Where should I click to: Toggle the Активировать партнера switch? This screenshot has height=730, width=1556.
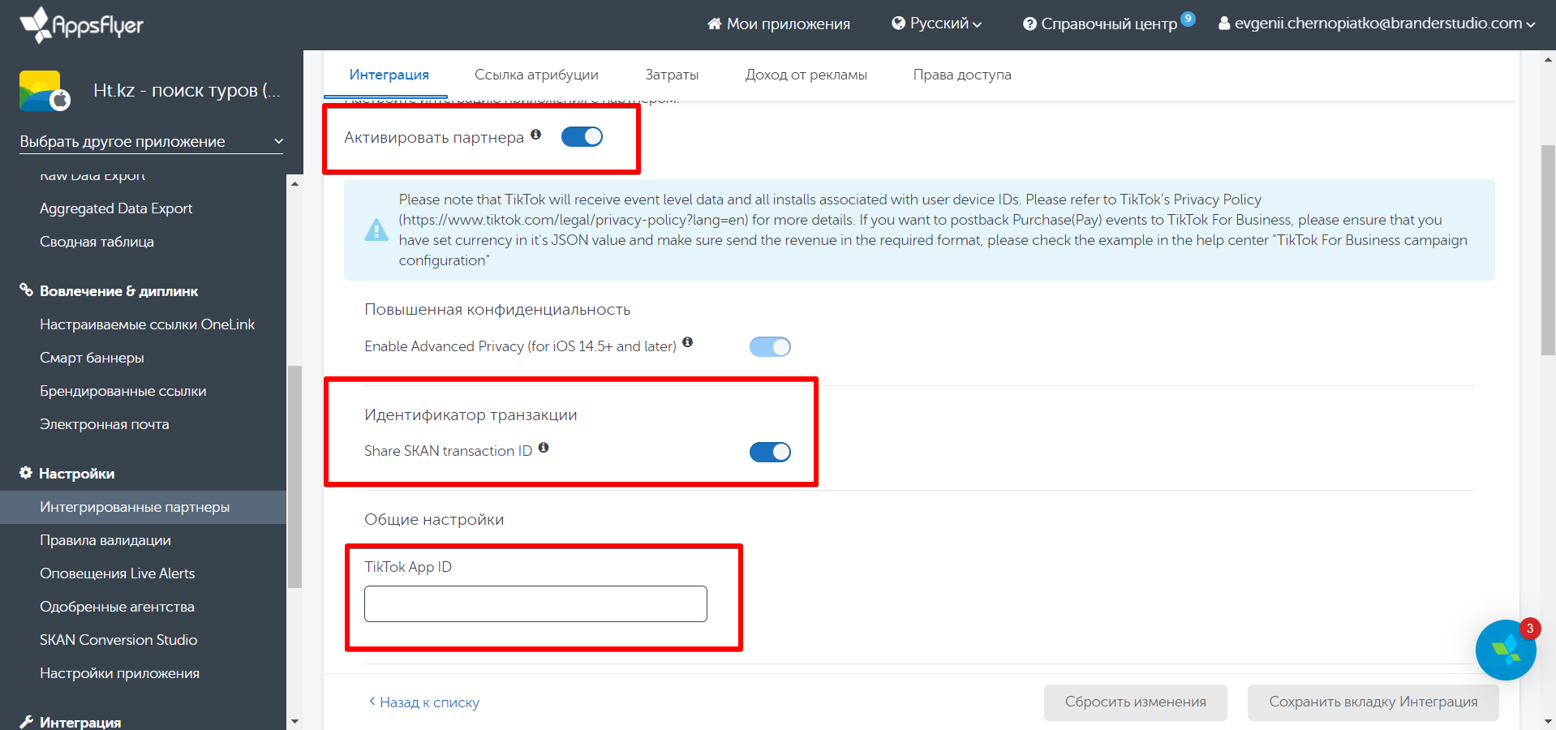pos(582,137)
